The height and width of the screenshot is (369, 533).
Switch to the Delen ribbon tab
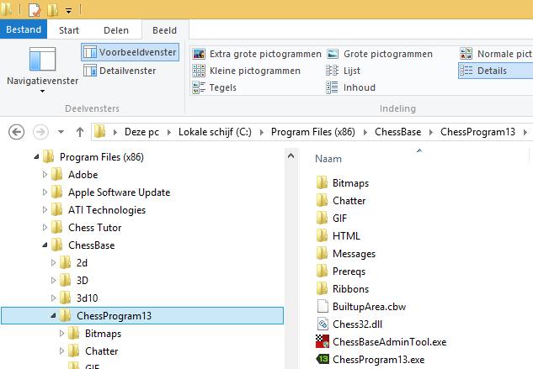click(116, 30)
